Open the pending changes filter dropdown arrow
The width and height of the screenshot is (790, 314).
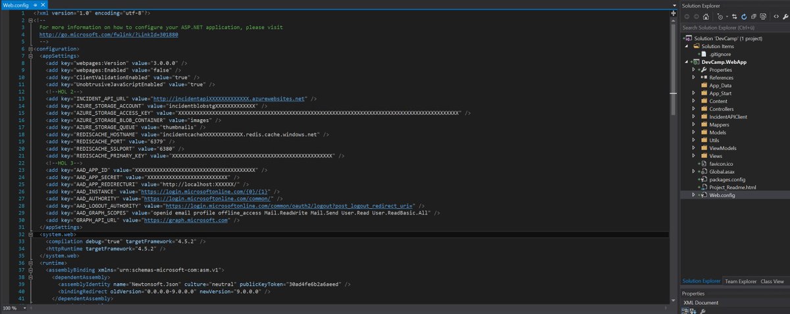(727, 17)
